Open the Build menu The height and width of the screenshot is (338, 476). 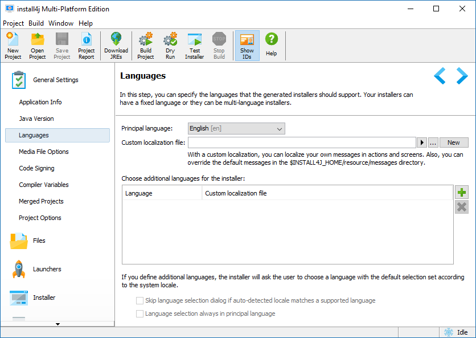(36, 23)
